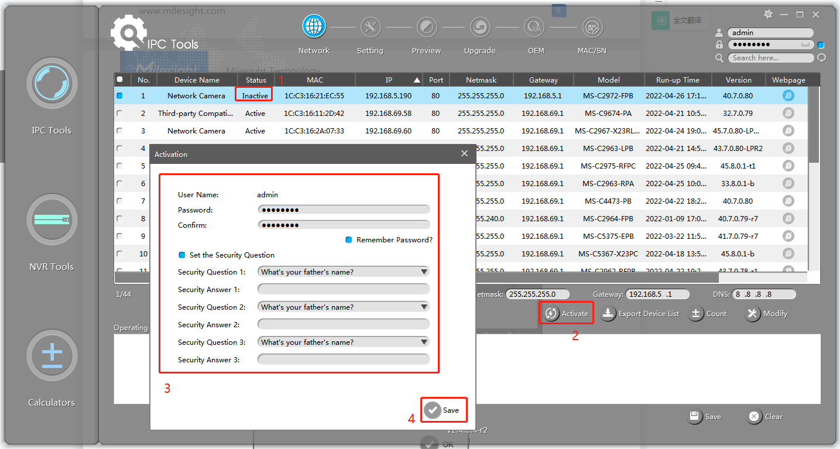Click Save in the Activation dialog
Screen dimensions: 840x449
[443, 410]
